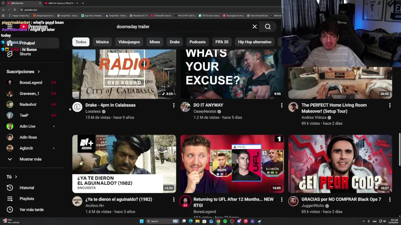Screen dimensions: 401x225
Task: Open Spotify from the taskbar
Action: [x=225, y=221]
